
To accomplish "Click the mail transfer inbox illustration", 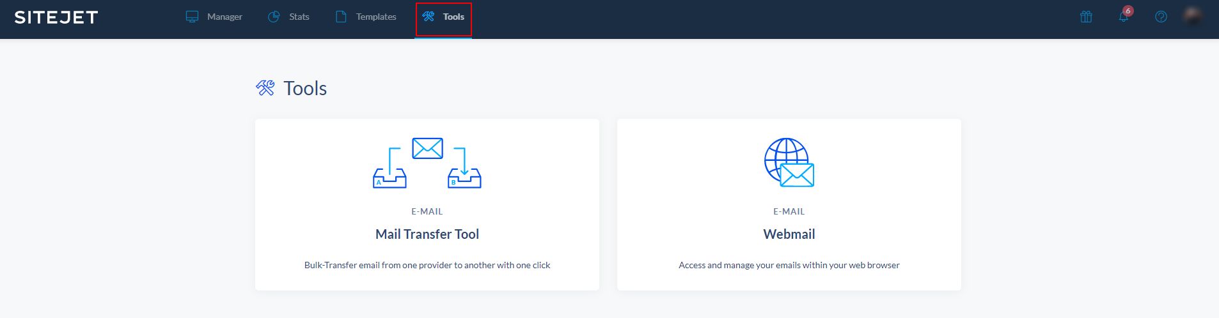I will click(x=427, y=163).
